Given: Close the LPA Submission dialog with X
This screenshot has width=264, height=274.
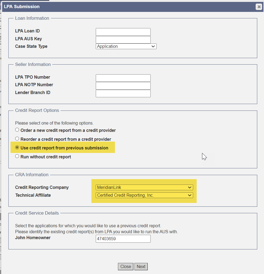Looking at the screenshot, I should point(259,7).
